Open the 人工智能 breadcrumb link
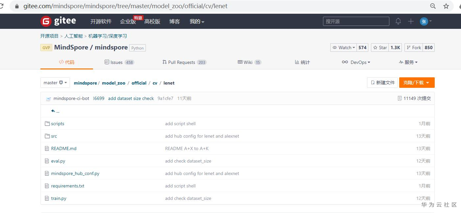 pyautogui.click(x=74, y=36)
